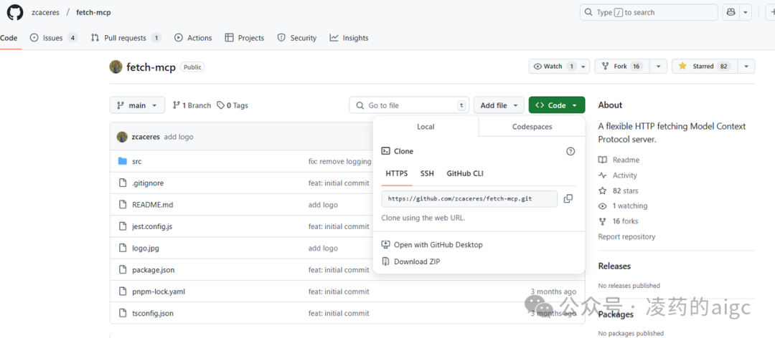Open the Add file dropdown
Screen dimensions: 775x338
pos(499,105)
